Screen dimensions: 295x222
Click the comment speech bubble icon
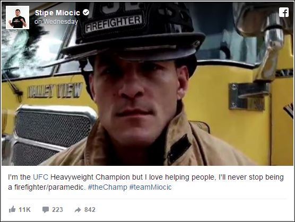46,210
